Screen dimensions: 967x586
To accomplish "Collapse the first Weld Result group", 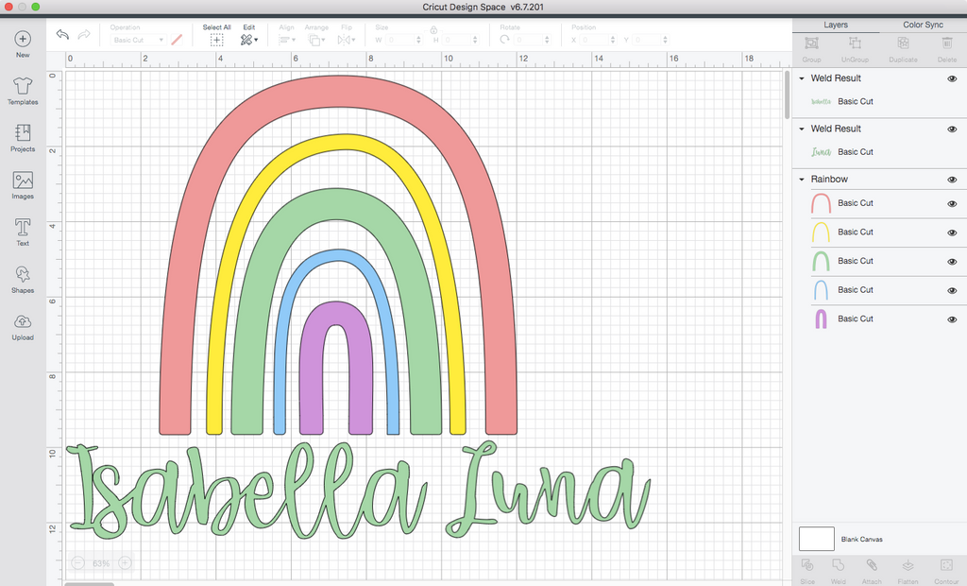I will click(802, 79).
